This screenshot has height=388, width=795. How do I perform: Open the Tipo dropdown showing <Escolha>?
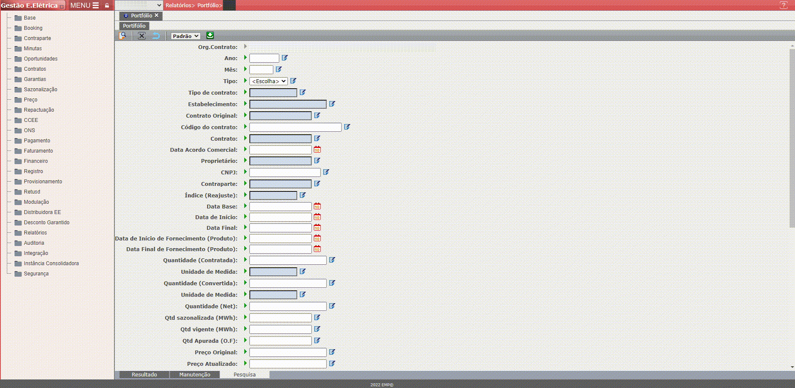268,81
